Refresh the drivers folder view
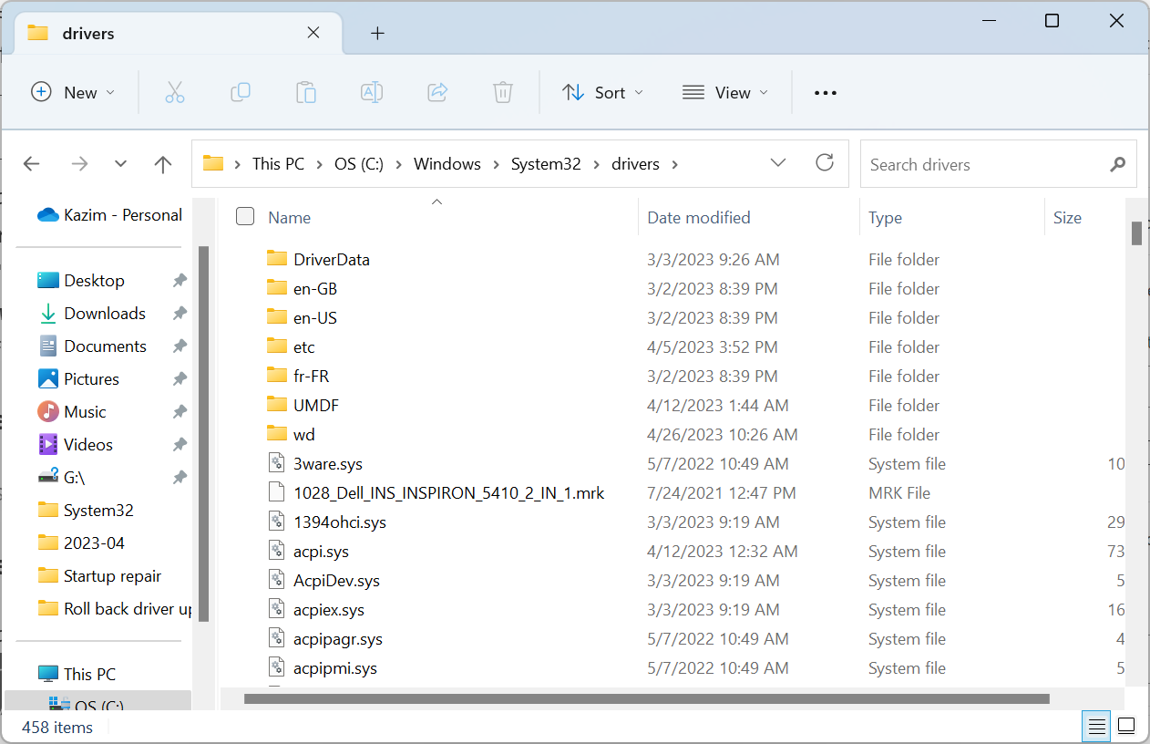The image size is (1150, 744). click(825, 162)
